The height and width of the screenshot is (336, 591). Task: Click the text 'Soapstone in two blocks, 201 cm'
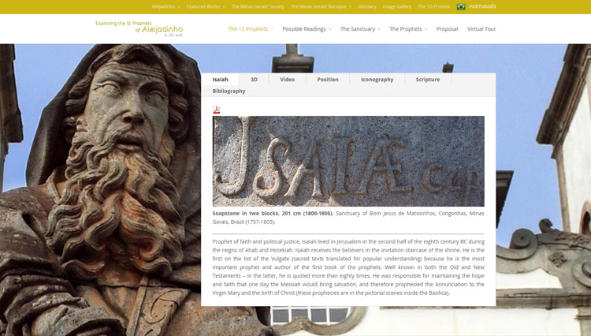click(257, 214)
